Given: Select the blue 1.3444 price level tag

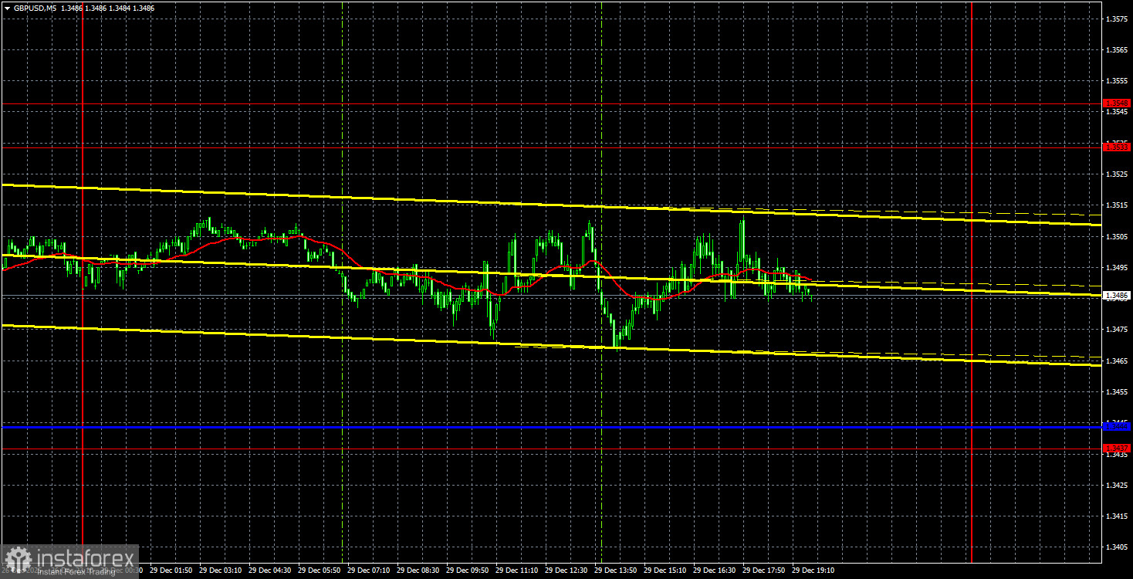Looking at the screenshot, I should click(1116, 426).
